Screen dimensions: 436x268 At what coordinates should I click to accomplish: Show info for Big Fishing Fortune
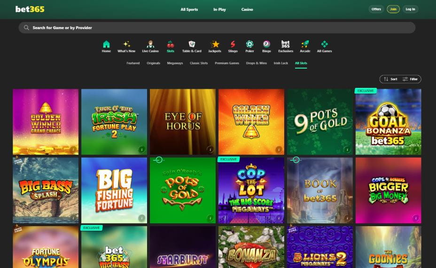(x=141, y=218)
